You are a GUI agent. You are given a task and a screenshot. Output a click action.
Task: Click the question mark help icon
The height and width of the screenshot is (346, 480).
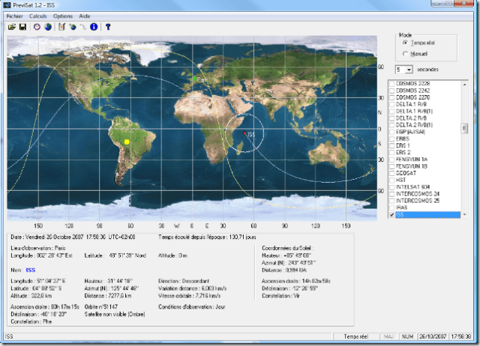(108, 27)
